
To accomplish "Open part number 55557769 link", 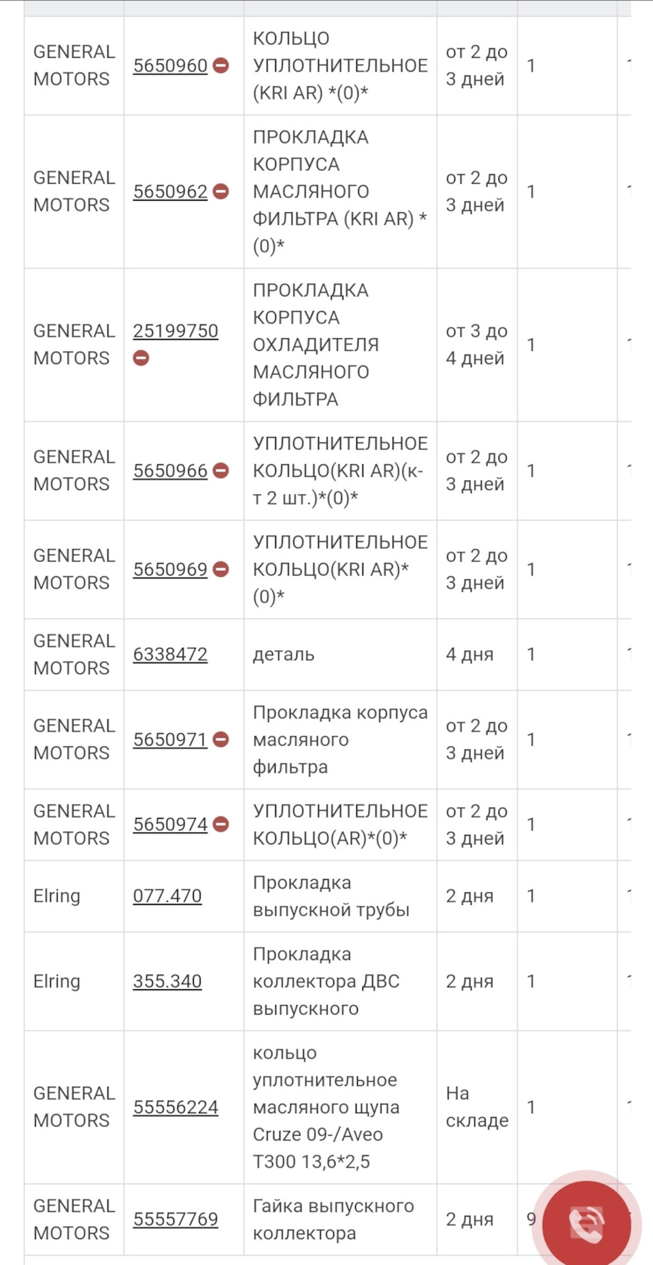I will click(x=175, y=1219).
